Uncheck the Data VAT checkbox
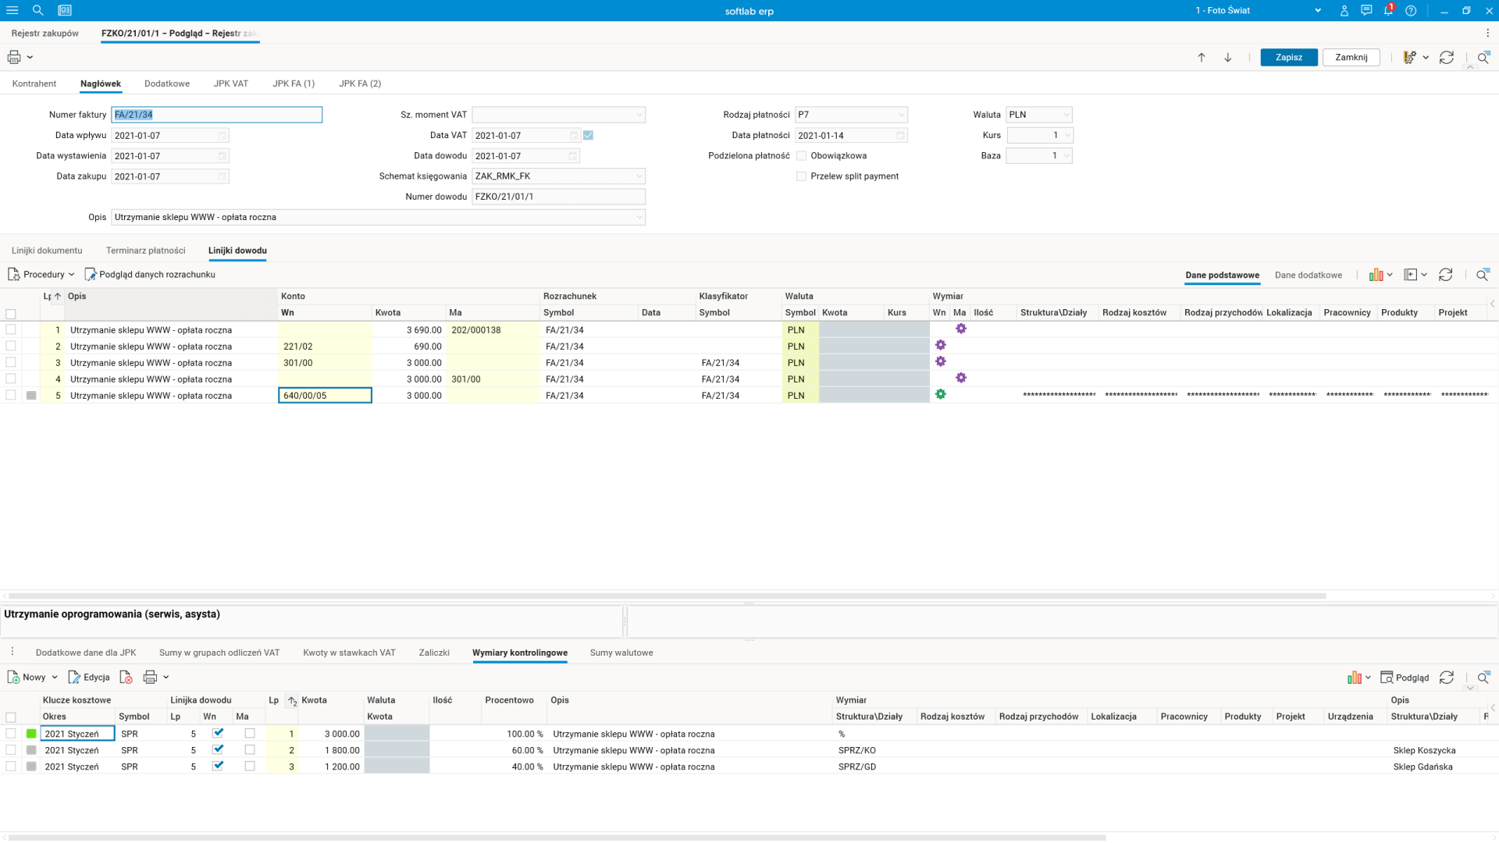Viewport: 1499px width, 843px height. (589, 135)
